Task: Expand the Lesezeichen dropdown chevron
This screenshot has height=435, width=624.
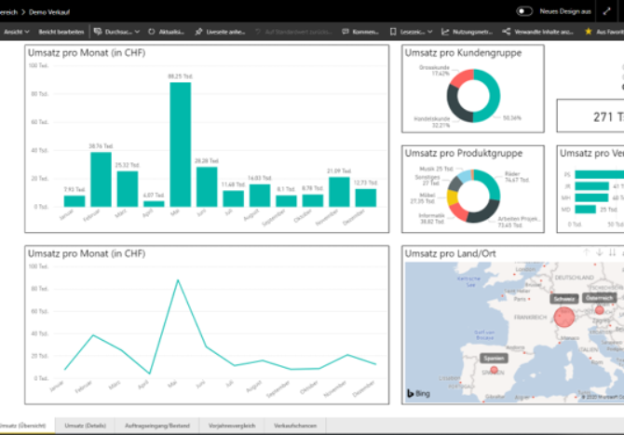Action: 429,32
